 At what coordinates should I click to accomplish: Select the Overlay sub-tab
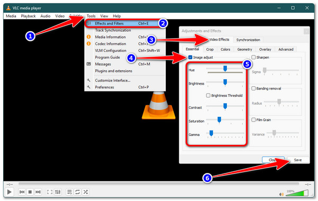[265, 49]
